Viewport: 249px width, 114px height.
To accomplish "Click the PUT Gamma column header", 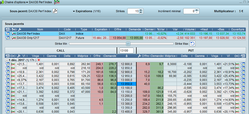I will tap(200, 56).
